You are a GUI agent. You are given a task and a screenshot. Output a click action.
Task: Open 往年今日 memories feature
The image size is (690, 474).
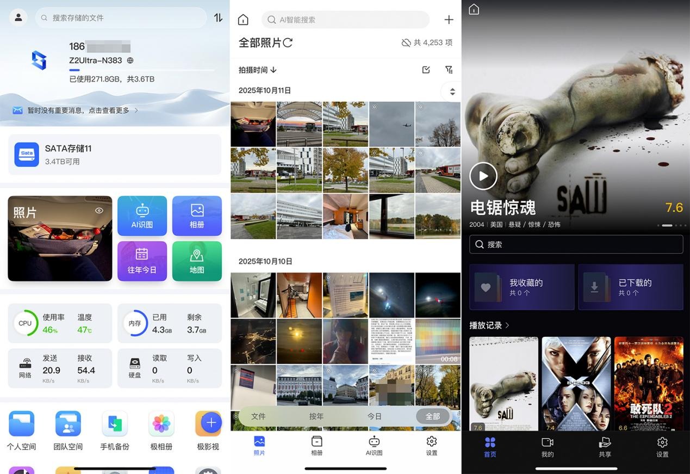142,261
